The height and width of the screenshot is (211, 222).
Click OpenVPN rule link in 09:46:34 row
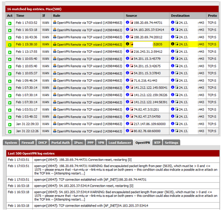(x=89, y=81)
